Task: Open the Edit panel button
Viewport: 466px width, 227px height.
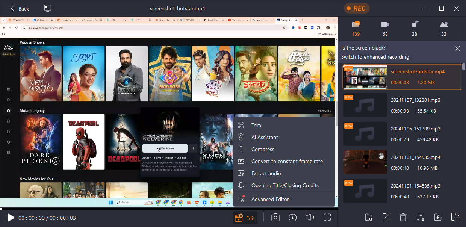Action: (245, 217)
